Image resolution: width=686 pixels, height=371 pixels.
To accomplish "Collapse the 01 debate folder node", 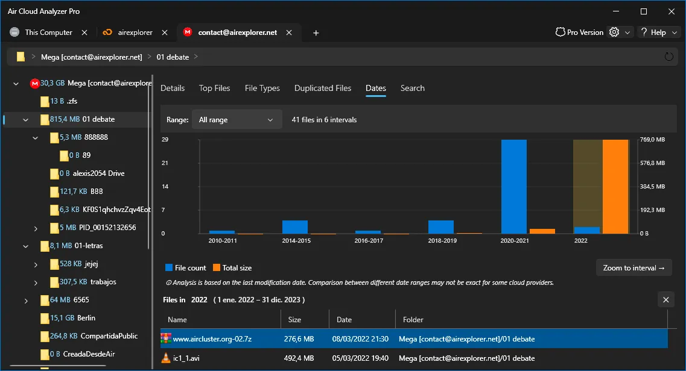I will tap(25, 120).
